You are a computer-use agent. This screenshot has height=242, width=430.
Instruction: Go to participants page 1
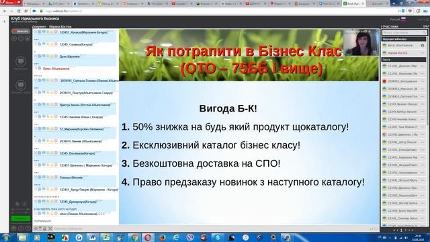click(x=401, y=231)
